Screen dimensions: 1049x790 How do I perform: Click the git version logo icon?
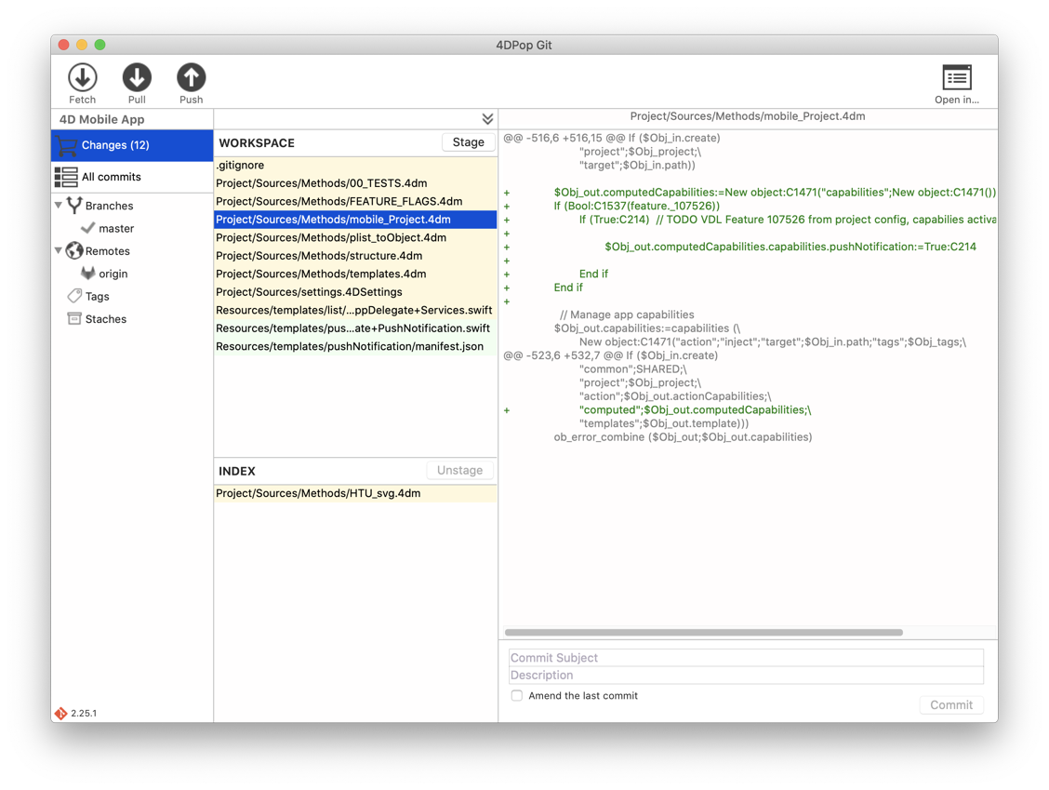tap(60, 713)
